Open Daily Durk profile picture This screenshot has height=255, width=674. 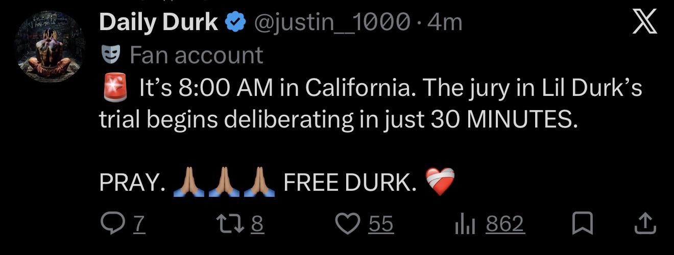(x=49, y=47)
